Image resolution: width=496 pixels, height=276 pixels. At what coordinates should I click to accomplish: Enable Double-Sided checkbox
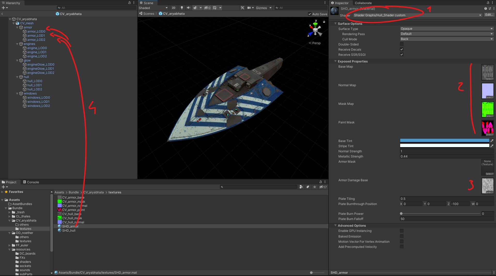[402, 44]
